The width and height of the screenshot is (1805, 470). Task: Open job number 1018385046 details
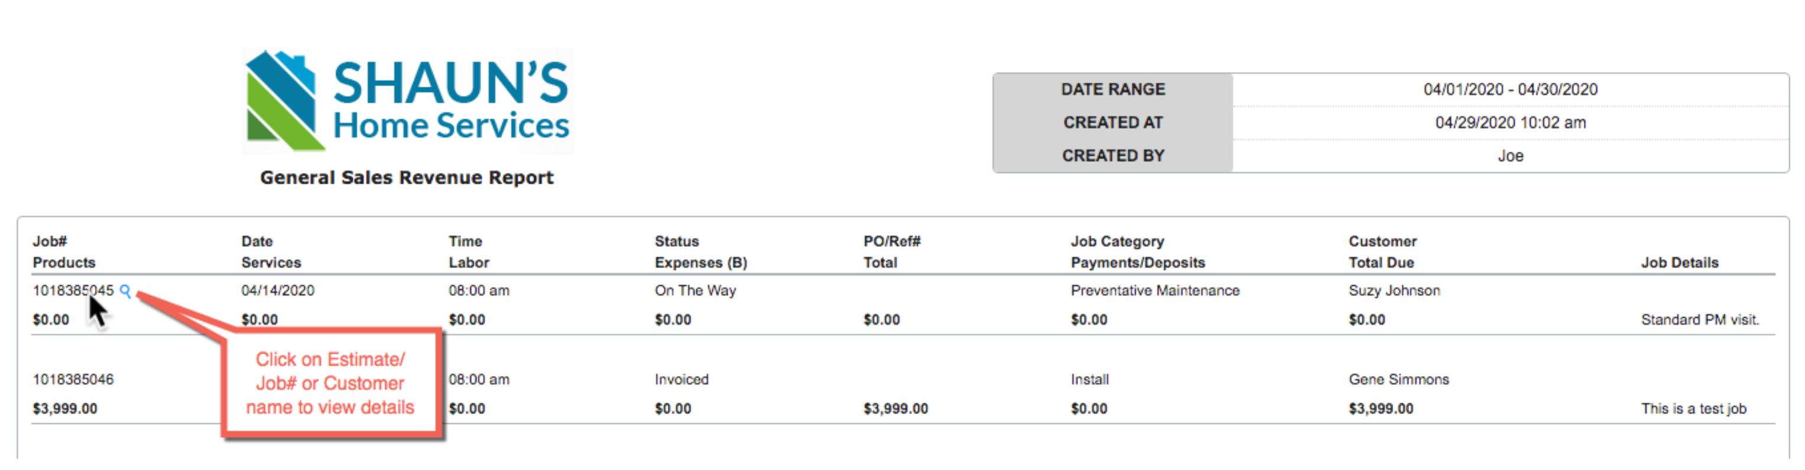[x=73, y=380]
